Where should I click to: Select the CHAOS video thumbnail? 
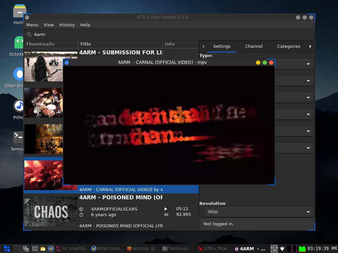(x=51, y=211)
